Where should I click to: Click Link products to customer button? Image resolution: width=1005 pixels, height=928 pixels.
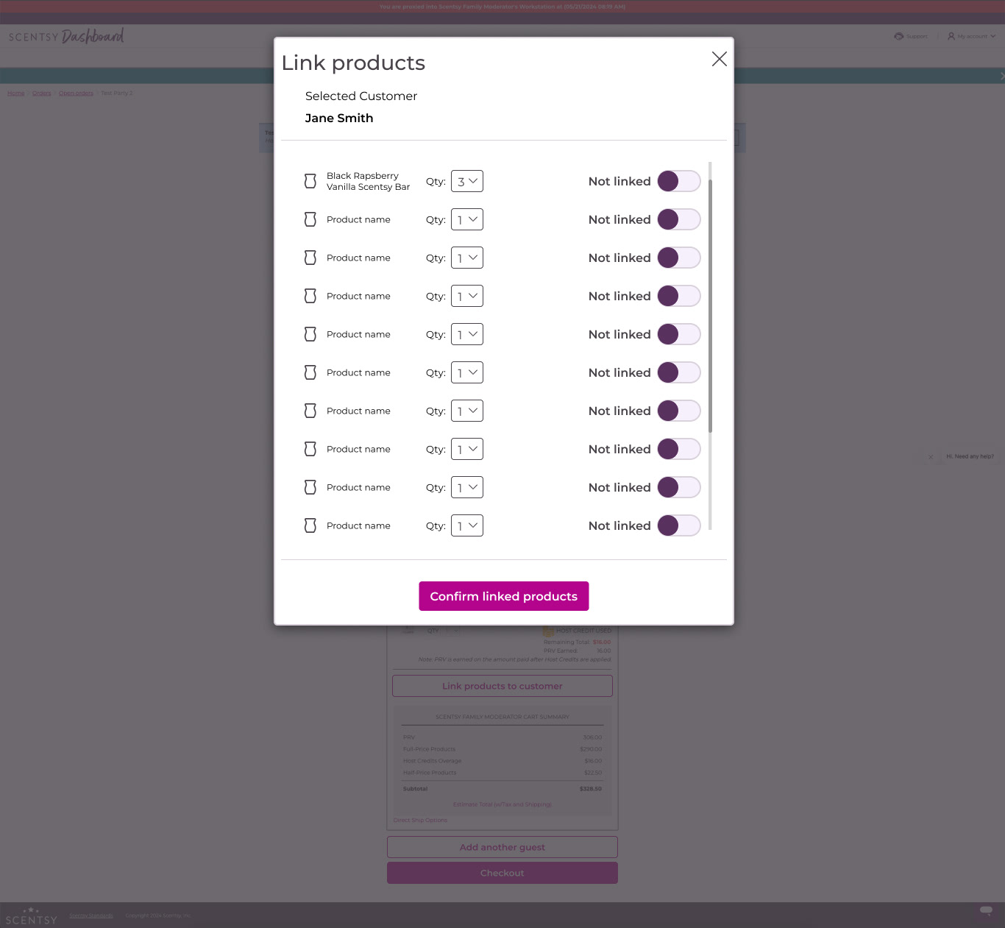(502, 686)
